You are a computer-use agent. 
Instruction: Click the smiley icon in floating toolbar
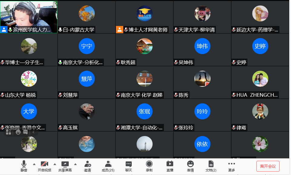tap(18, 132)
